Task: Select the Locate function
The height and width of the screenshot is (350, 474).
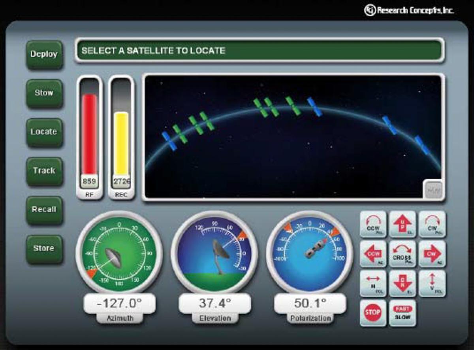Action: pyautogui.click(x=44, y=132)
